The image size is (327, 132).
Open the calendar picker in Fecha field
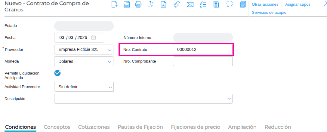[94, 38]
